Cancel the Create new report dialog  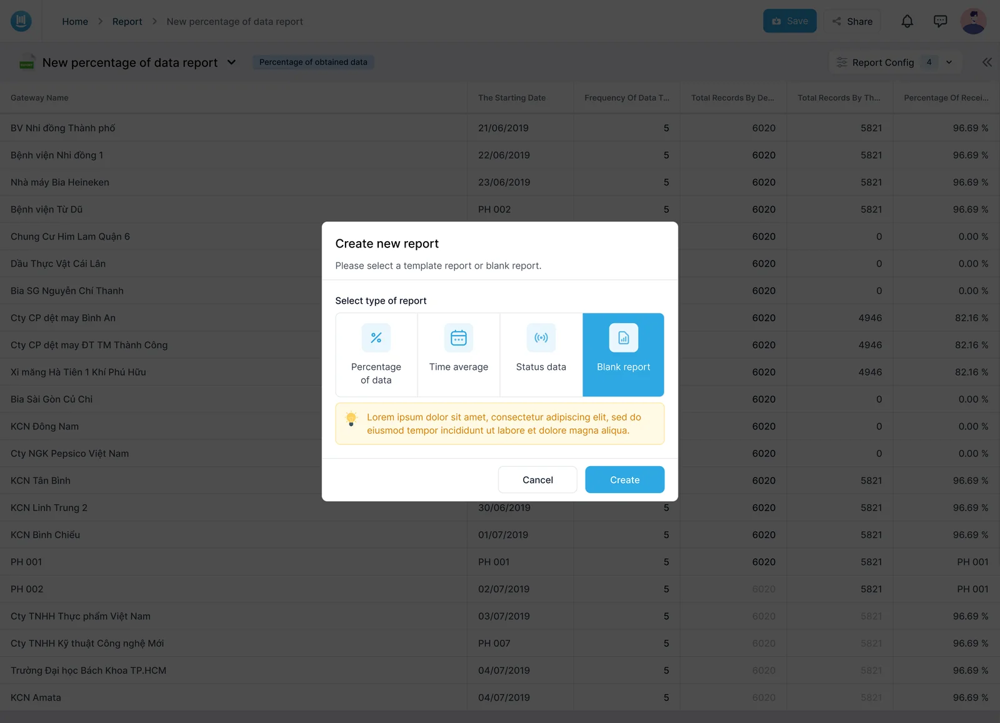[537, 480]
